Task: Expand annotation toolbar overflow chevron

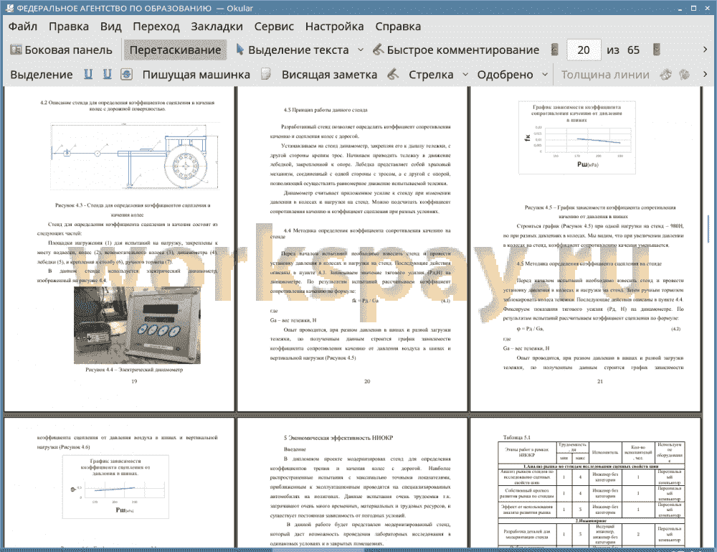Action: pos(705,74)
